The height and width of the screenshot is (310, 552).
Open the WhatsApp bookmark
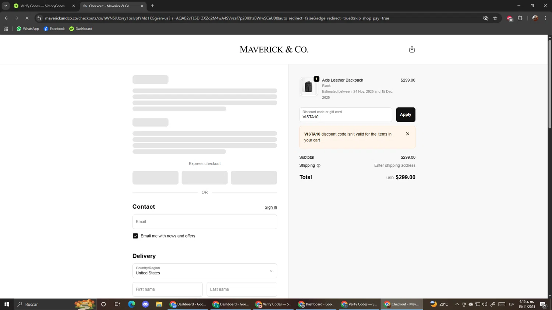(28, 29)
